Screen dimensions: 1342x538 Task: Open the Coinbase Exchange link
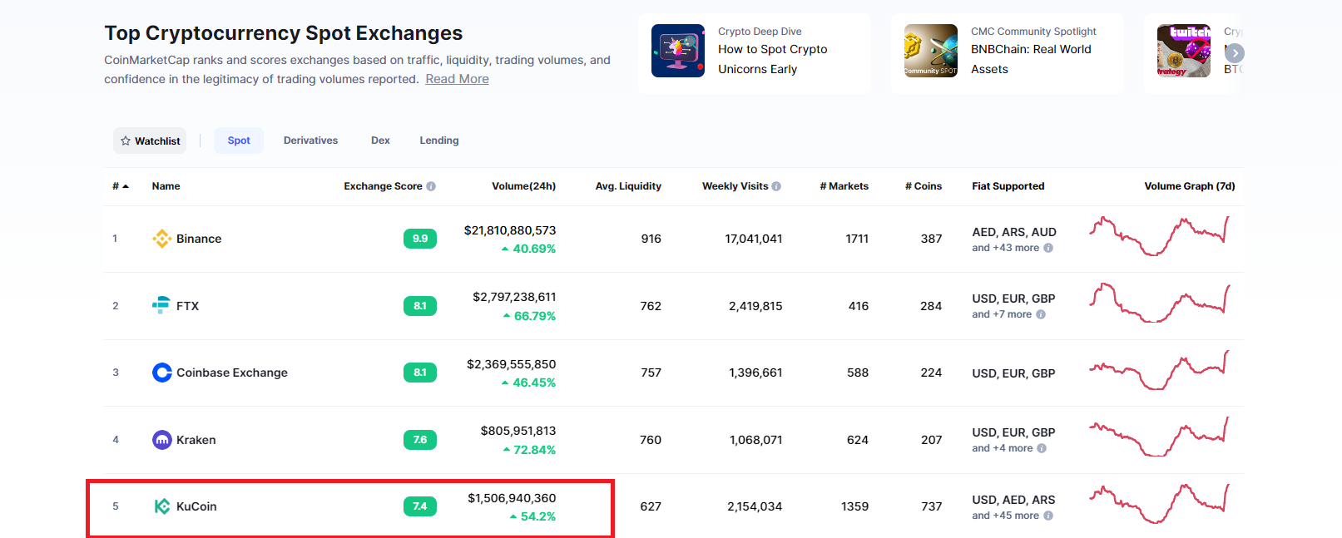click(x=232, y=373)
